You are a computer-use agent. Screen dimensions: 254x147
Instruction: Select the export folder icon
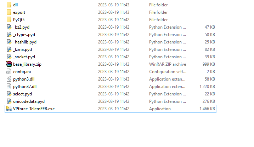coord(9,12)
